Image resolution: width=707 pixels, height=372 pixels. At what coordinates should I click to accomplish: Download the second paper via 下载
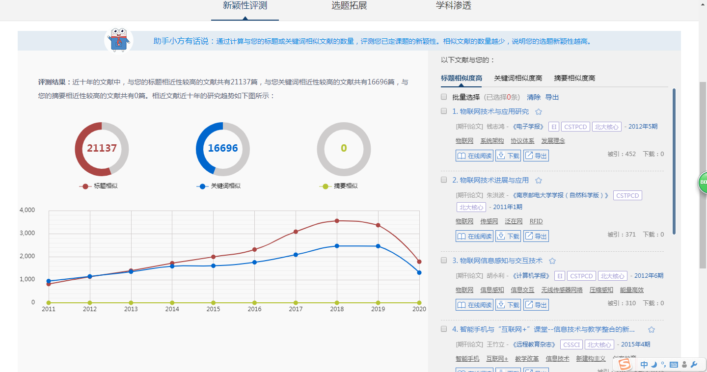point(508,236)
